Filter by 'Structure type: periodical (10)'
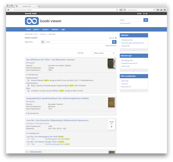Image resolution: width=173 pixels, height=162 pixels. coord(133,43)
